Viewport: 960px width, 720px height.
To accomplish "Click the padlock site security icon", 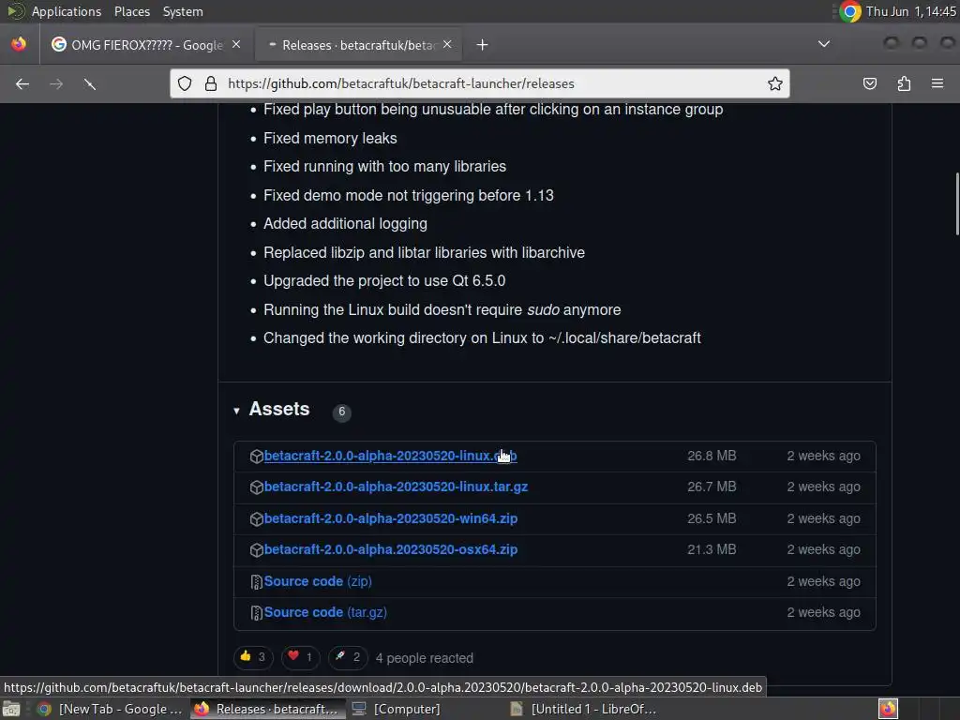I will click(211, 83).
